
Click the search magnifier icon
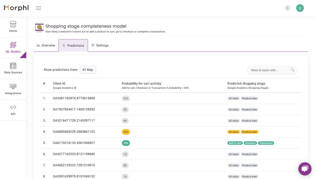coord(292,70)
